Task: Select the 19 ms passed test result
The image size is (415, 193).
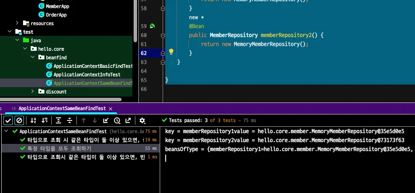Action: (x=80, y=140)
